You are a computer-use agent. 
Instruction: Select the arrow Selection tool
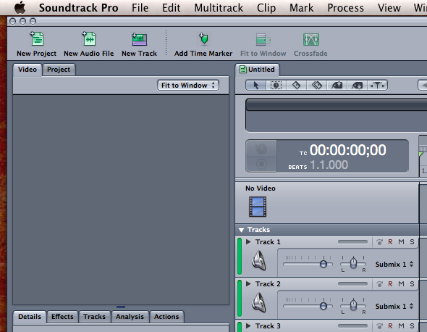255,86
